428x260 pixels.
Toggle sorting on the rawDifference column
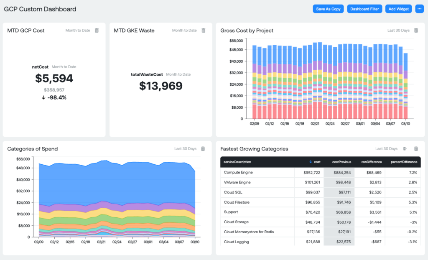click(371, 162)
